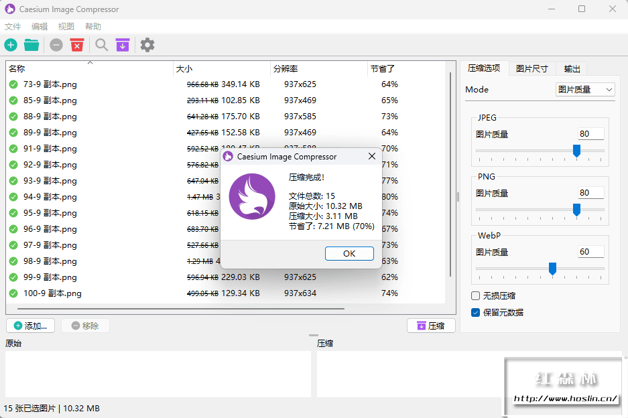
Task: Select the file 99-9 副本.png
Action: [x=50, y=277]
